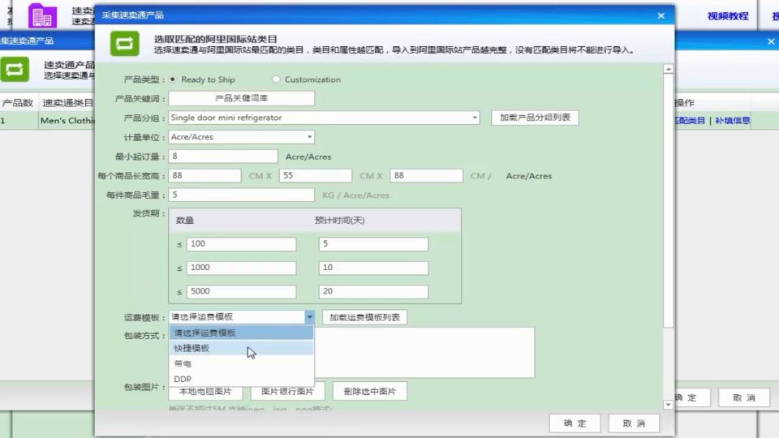
Task: Choose DDP freight template option
Action: (242, 379)
